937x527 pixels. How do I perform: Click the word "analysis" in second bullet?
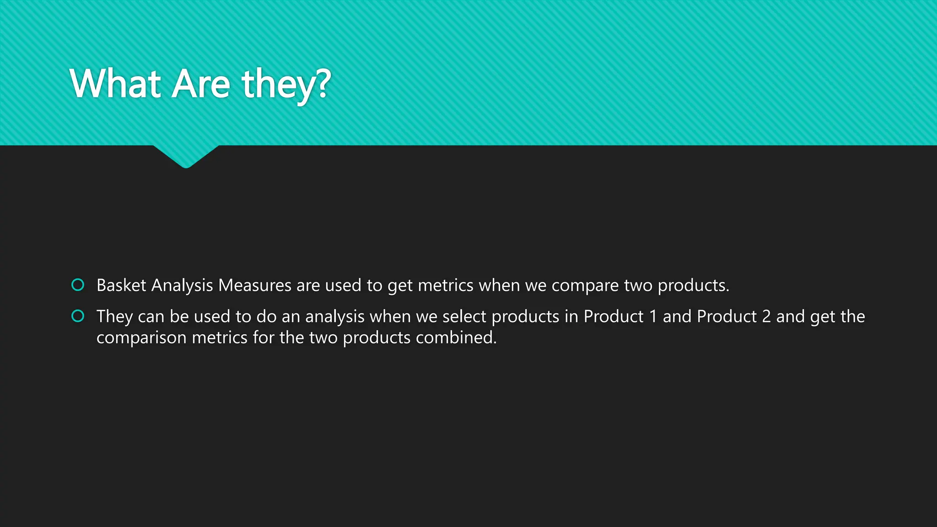(x=334, y=317)
